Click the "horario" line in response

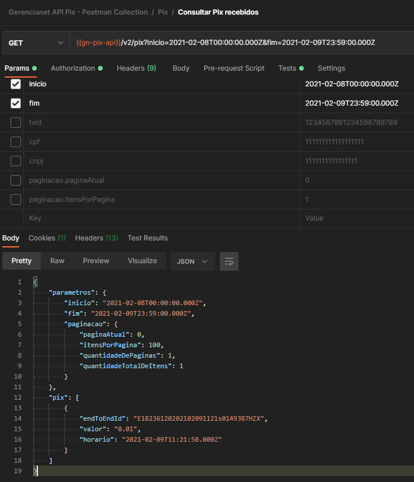(x=150, y=439)
